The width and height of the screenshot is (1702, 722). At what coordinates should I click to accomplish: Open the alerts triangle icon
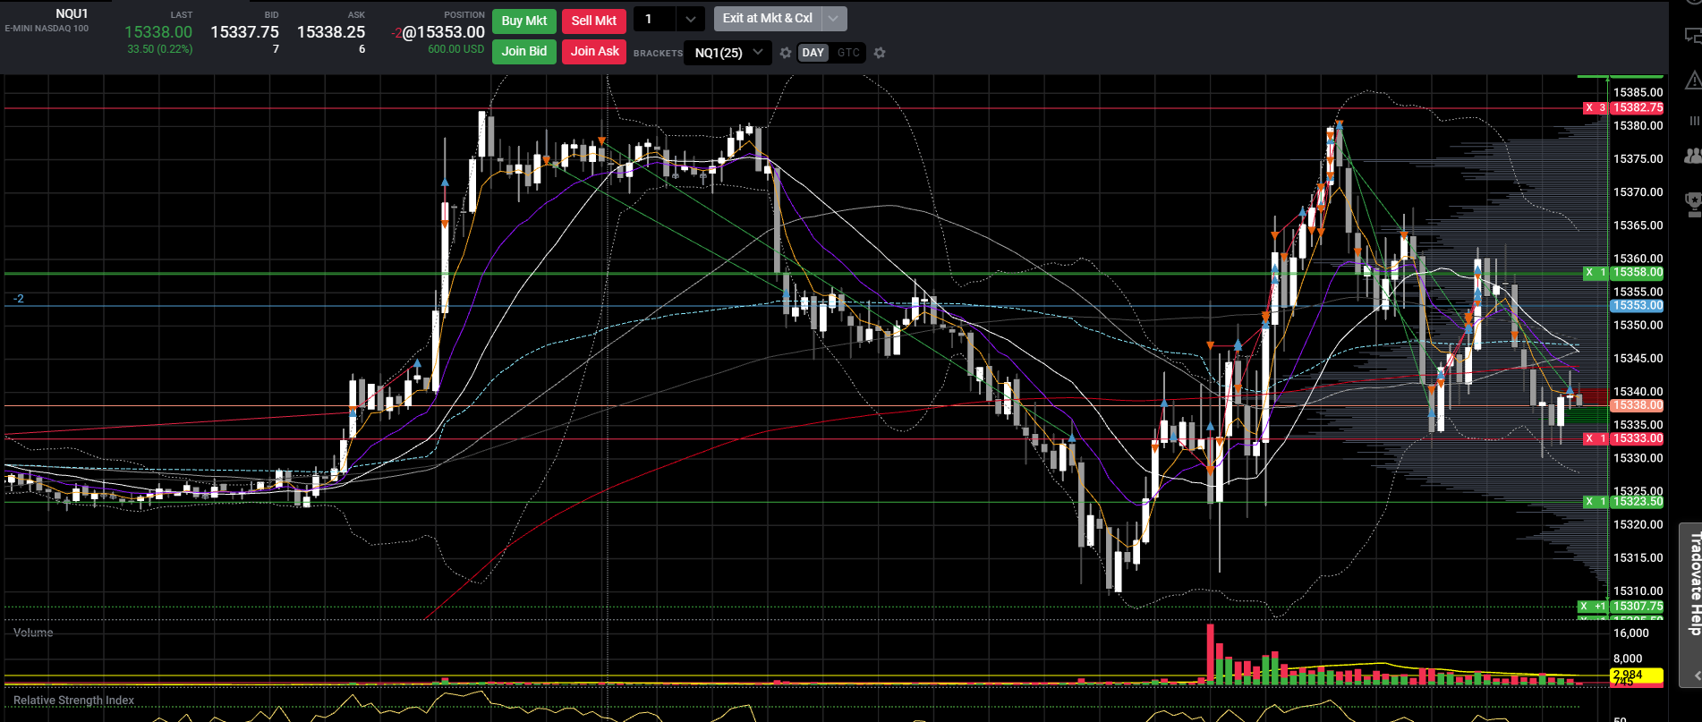tap(1692, 81)
